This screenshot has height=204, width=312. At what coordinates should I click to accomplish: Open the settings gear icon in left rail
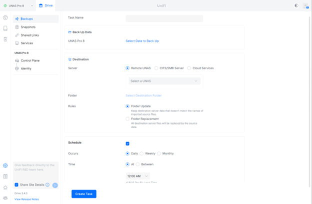click(5, 165)
